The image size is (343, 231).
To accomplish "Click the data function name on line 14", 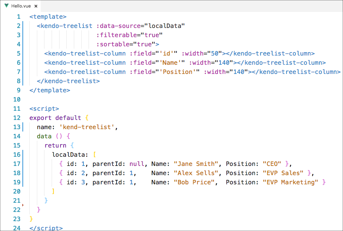I will [44, 136].
